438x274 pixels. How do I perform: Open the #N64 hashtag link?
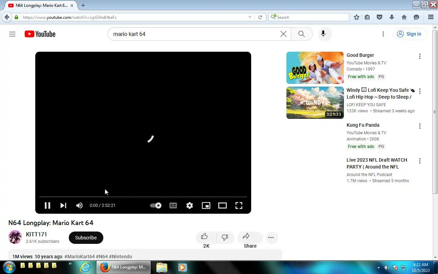102,257
